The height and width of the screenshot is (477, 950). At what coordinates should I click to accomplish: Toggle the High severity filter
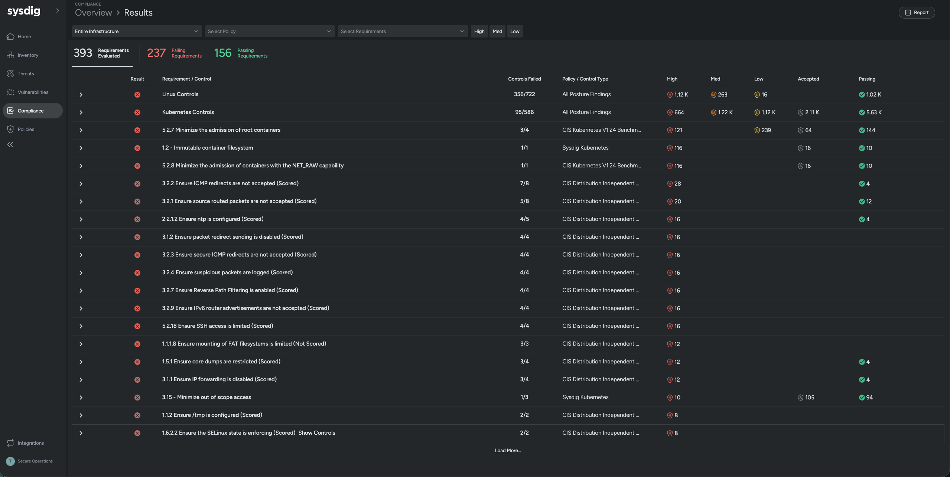click(x=479, y=31)
